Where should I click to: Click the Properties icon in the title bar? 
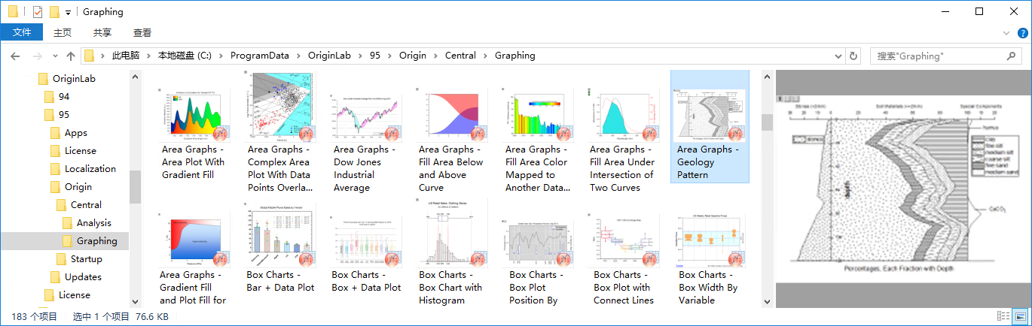[x=37, y=12]
